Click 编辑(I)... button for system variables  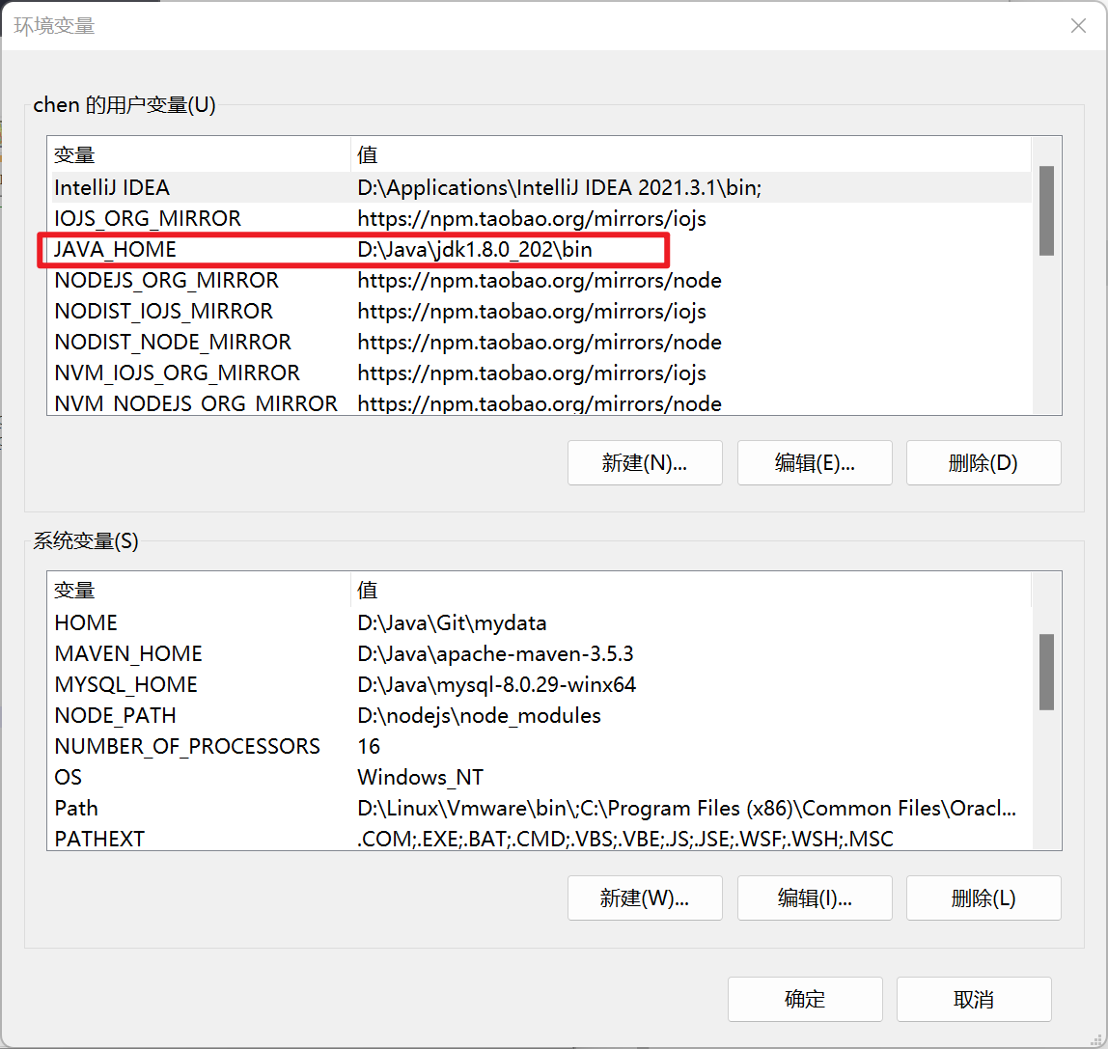click(815, 897)
